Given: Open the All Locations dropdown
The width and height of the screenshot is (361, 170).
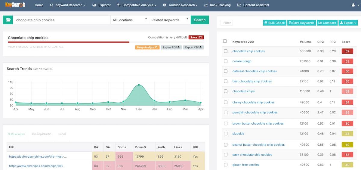Looking at the screenshot, I should [130, 20].
